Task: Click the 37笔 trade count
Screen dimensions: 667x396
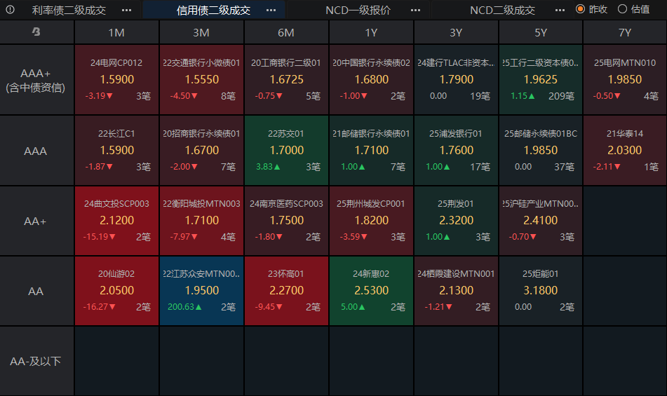Action: (x=564, y=167)
